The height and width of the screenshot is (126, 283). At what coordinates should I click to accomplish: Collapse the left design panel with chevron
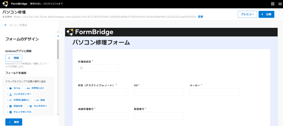[x=58, y=36]
